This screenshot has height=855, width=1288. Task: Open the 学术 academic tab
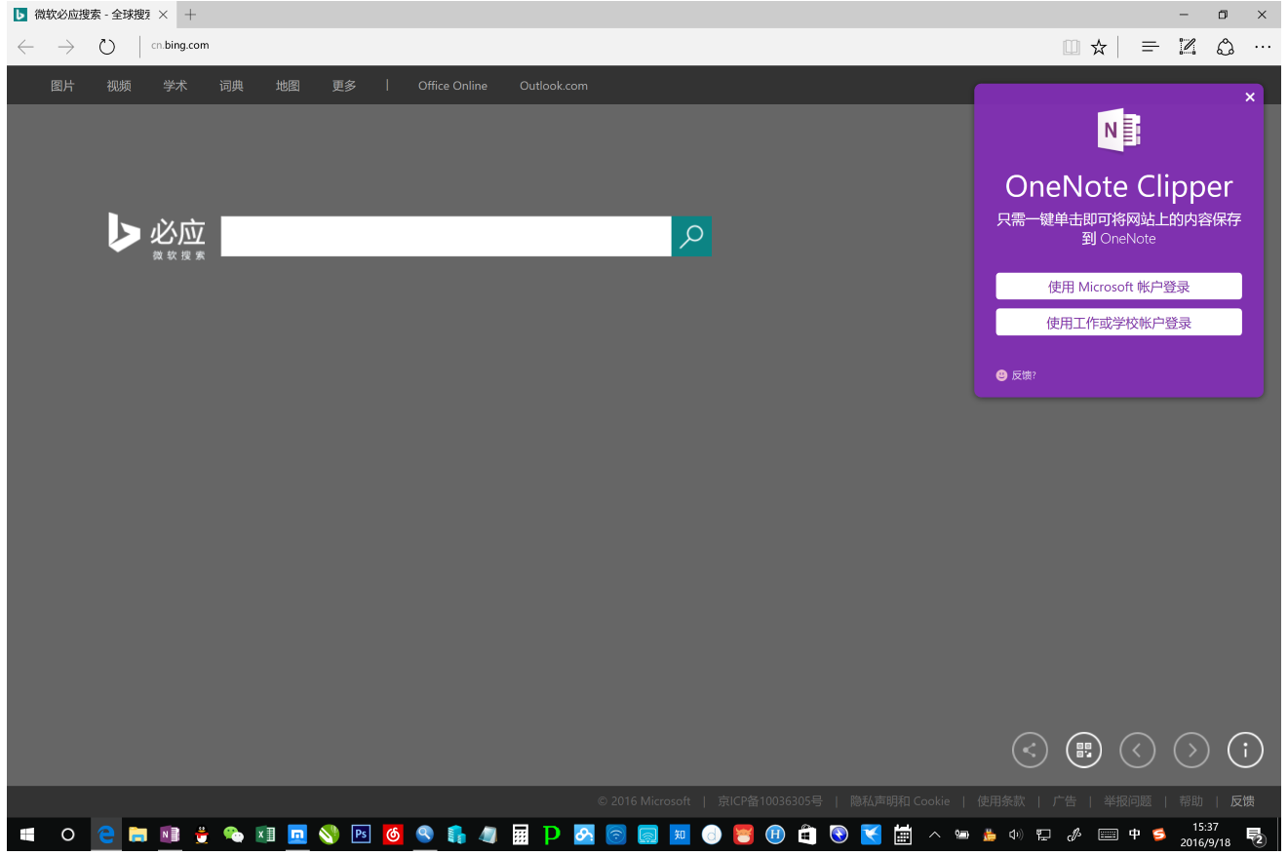pos(176,86)
